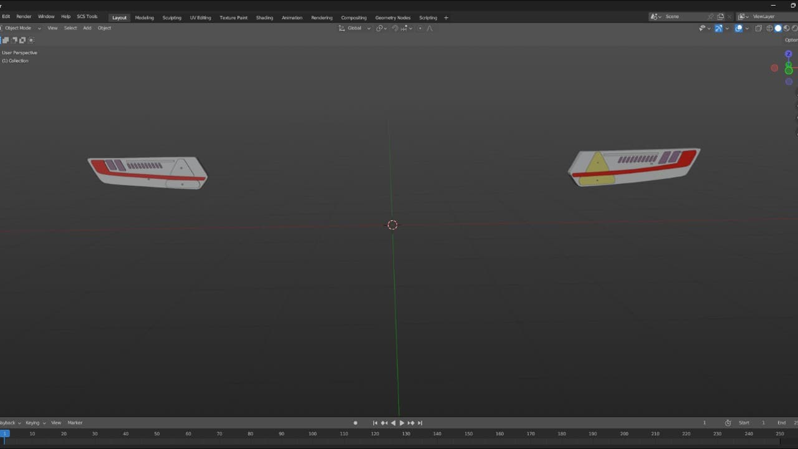Select the left taillight object
Screen dimensions: 798x449
148,173
